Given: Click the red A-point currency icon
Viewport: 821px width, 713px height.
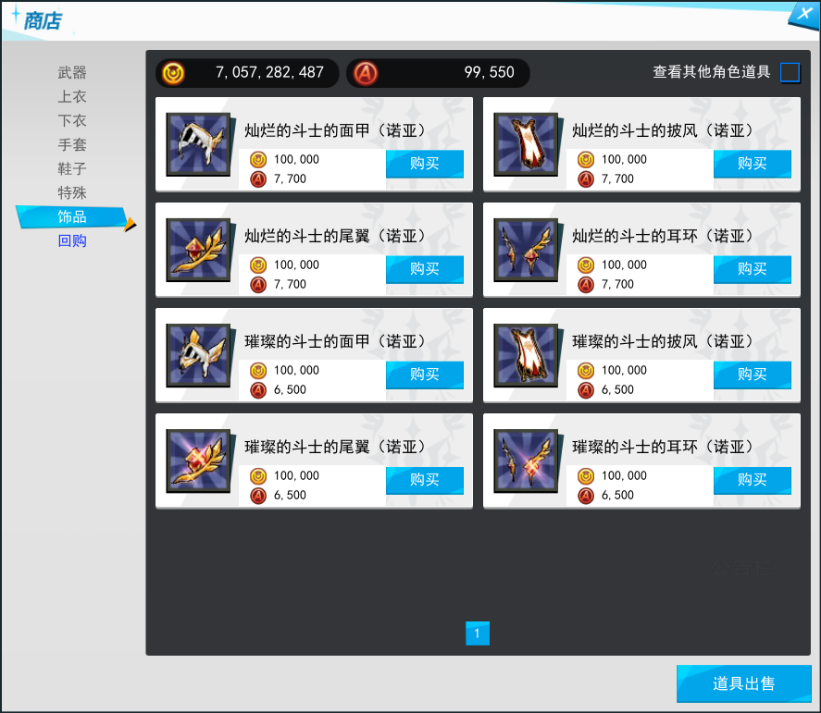Looking at the screenshot, I should [x=367, y=73].
